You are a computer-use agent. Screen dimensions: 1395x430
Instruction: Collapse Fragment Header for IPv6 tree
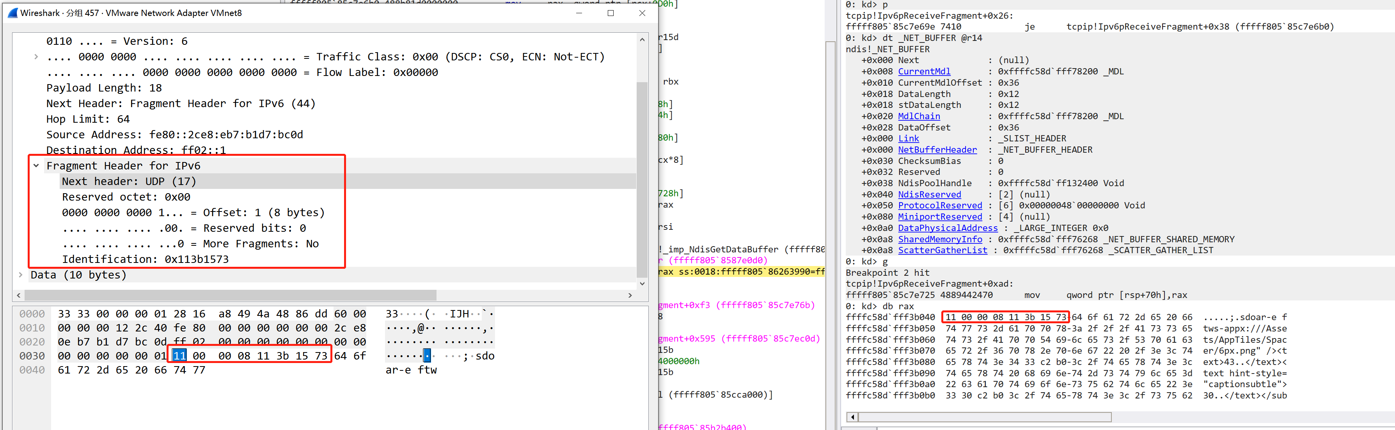point(36,166)
